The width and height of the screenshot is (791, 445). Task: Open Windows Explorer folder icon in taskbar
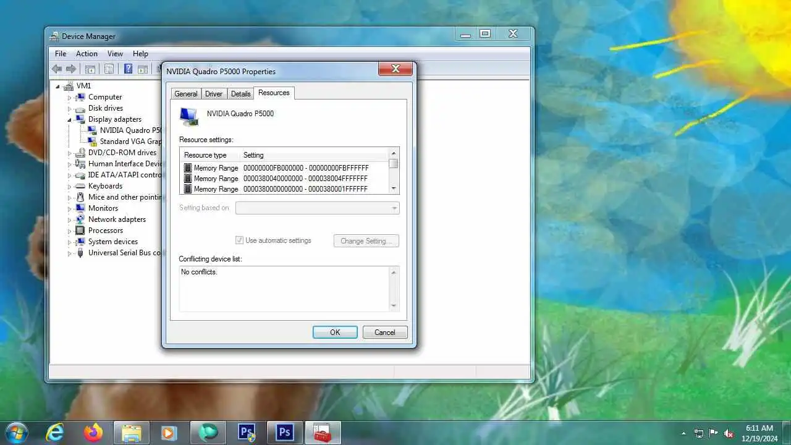click(132, 433)
